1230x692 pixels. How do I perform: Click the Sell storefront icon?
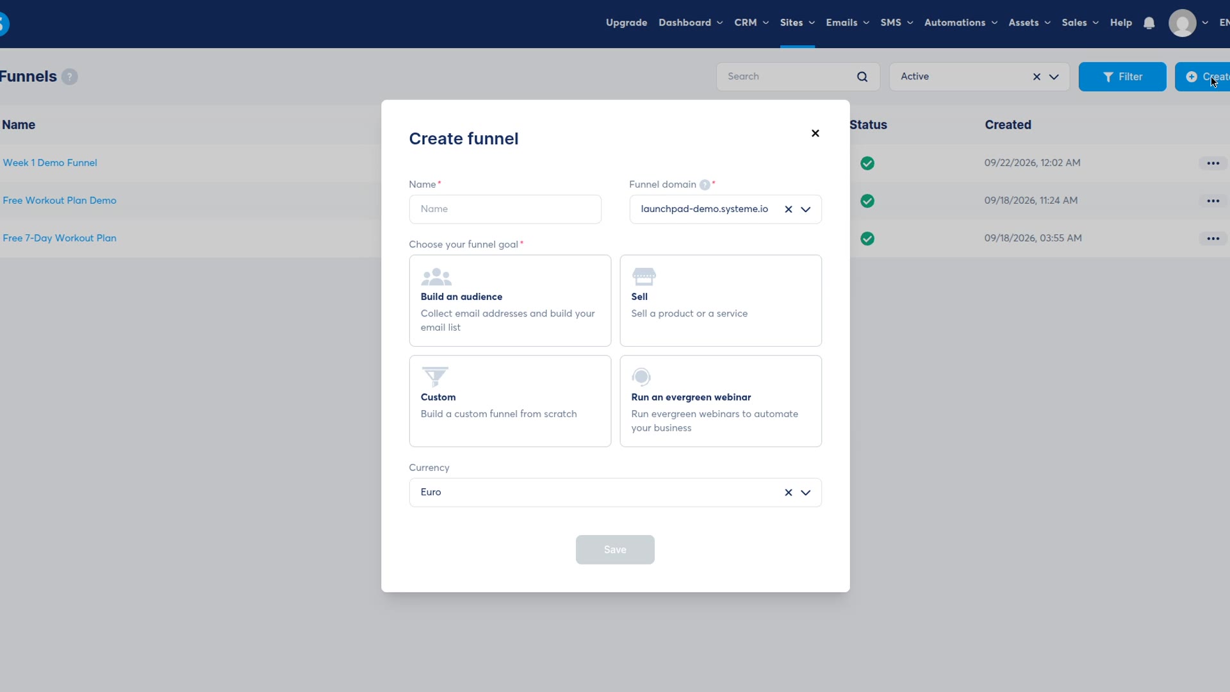click(x=644, y=277)
